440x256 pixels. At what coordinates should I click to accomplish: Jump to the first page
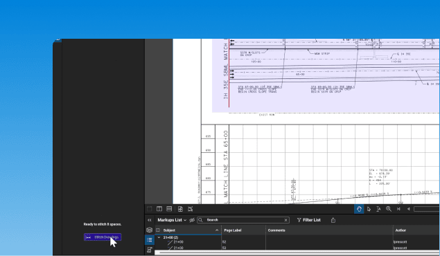[398, 209]
